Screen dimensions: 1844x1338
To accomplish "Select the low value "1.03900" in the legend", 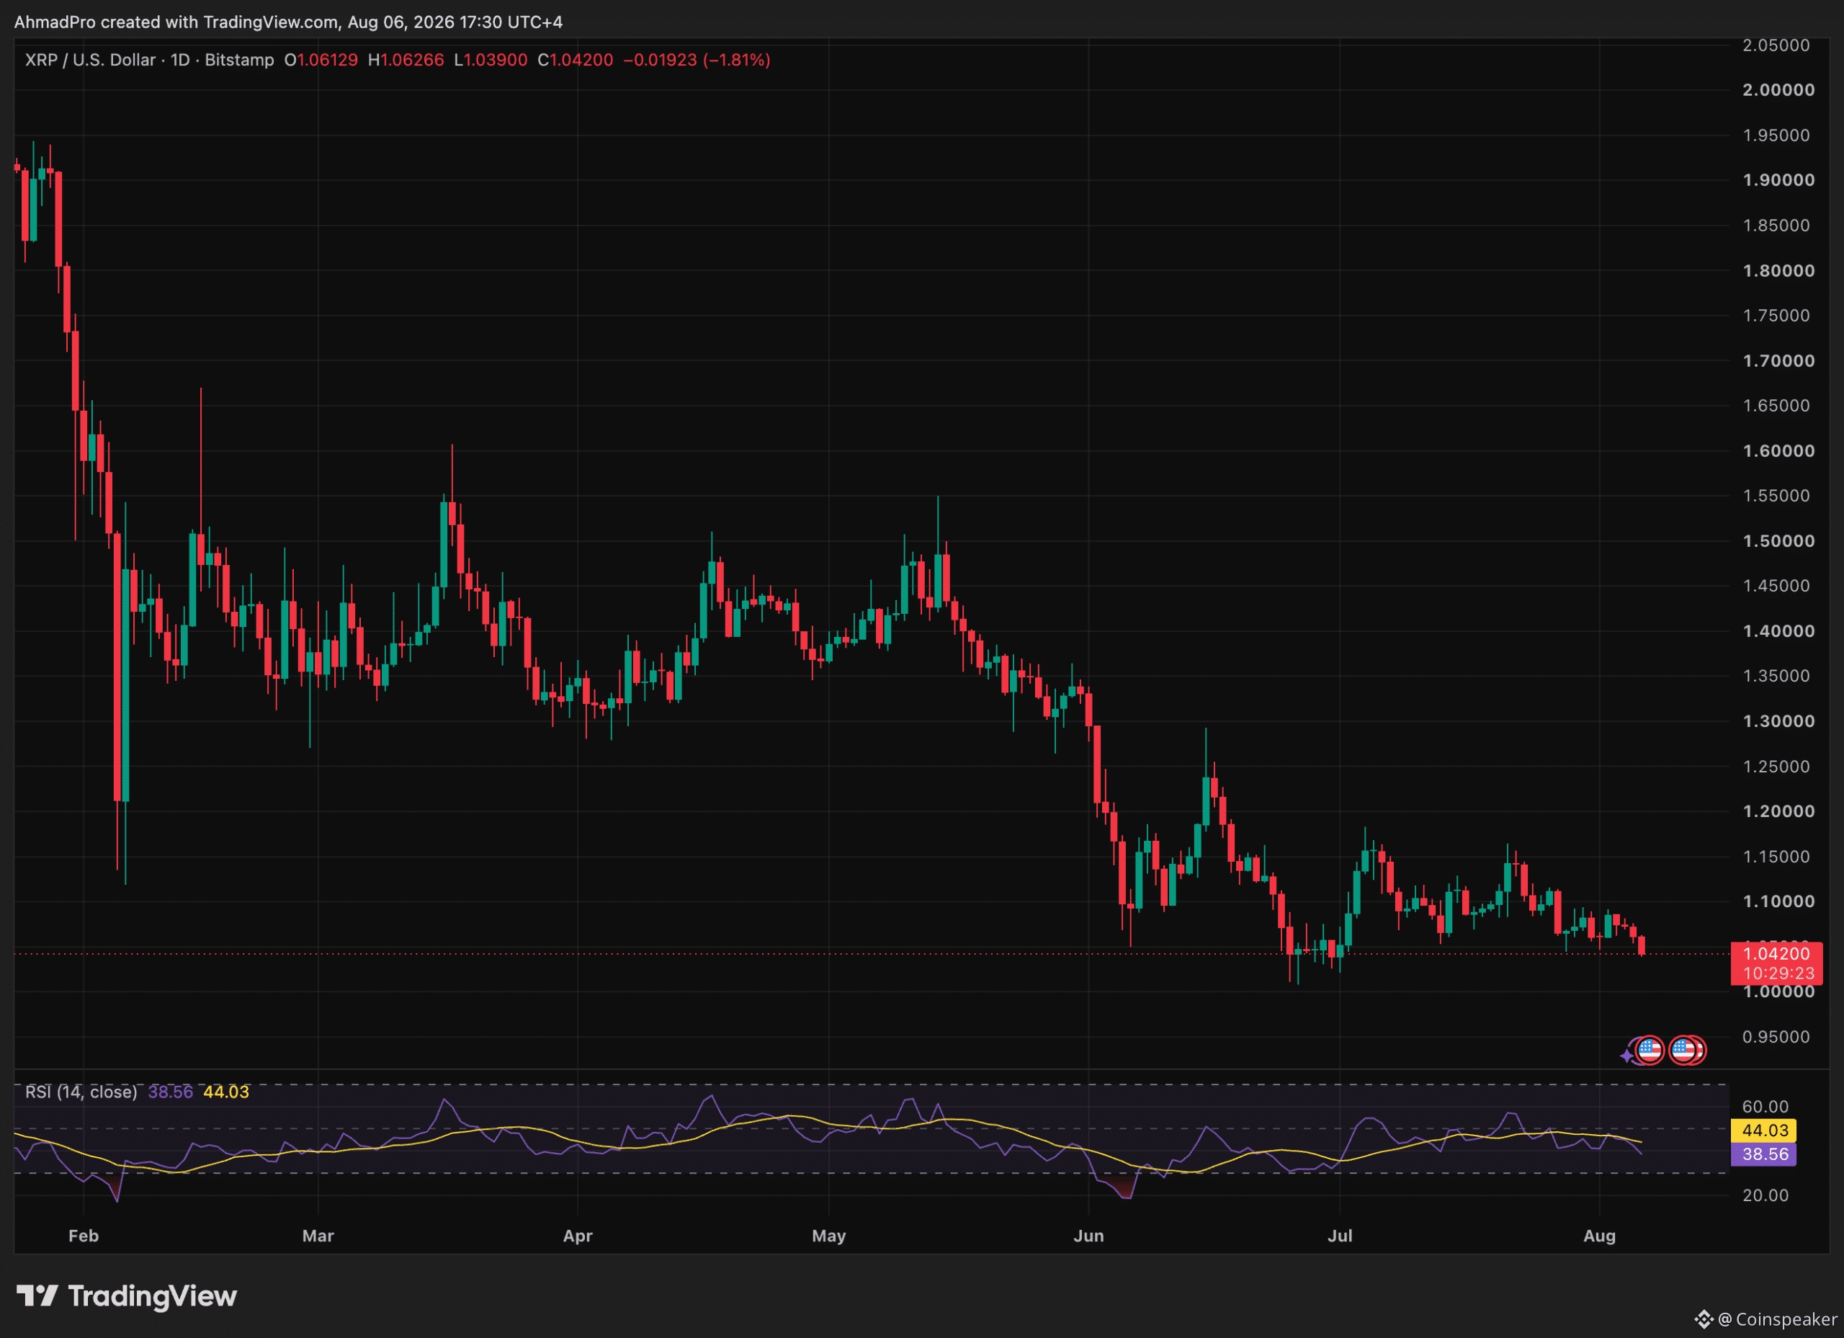I will click(496, 61).
